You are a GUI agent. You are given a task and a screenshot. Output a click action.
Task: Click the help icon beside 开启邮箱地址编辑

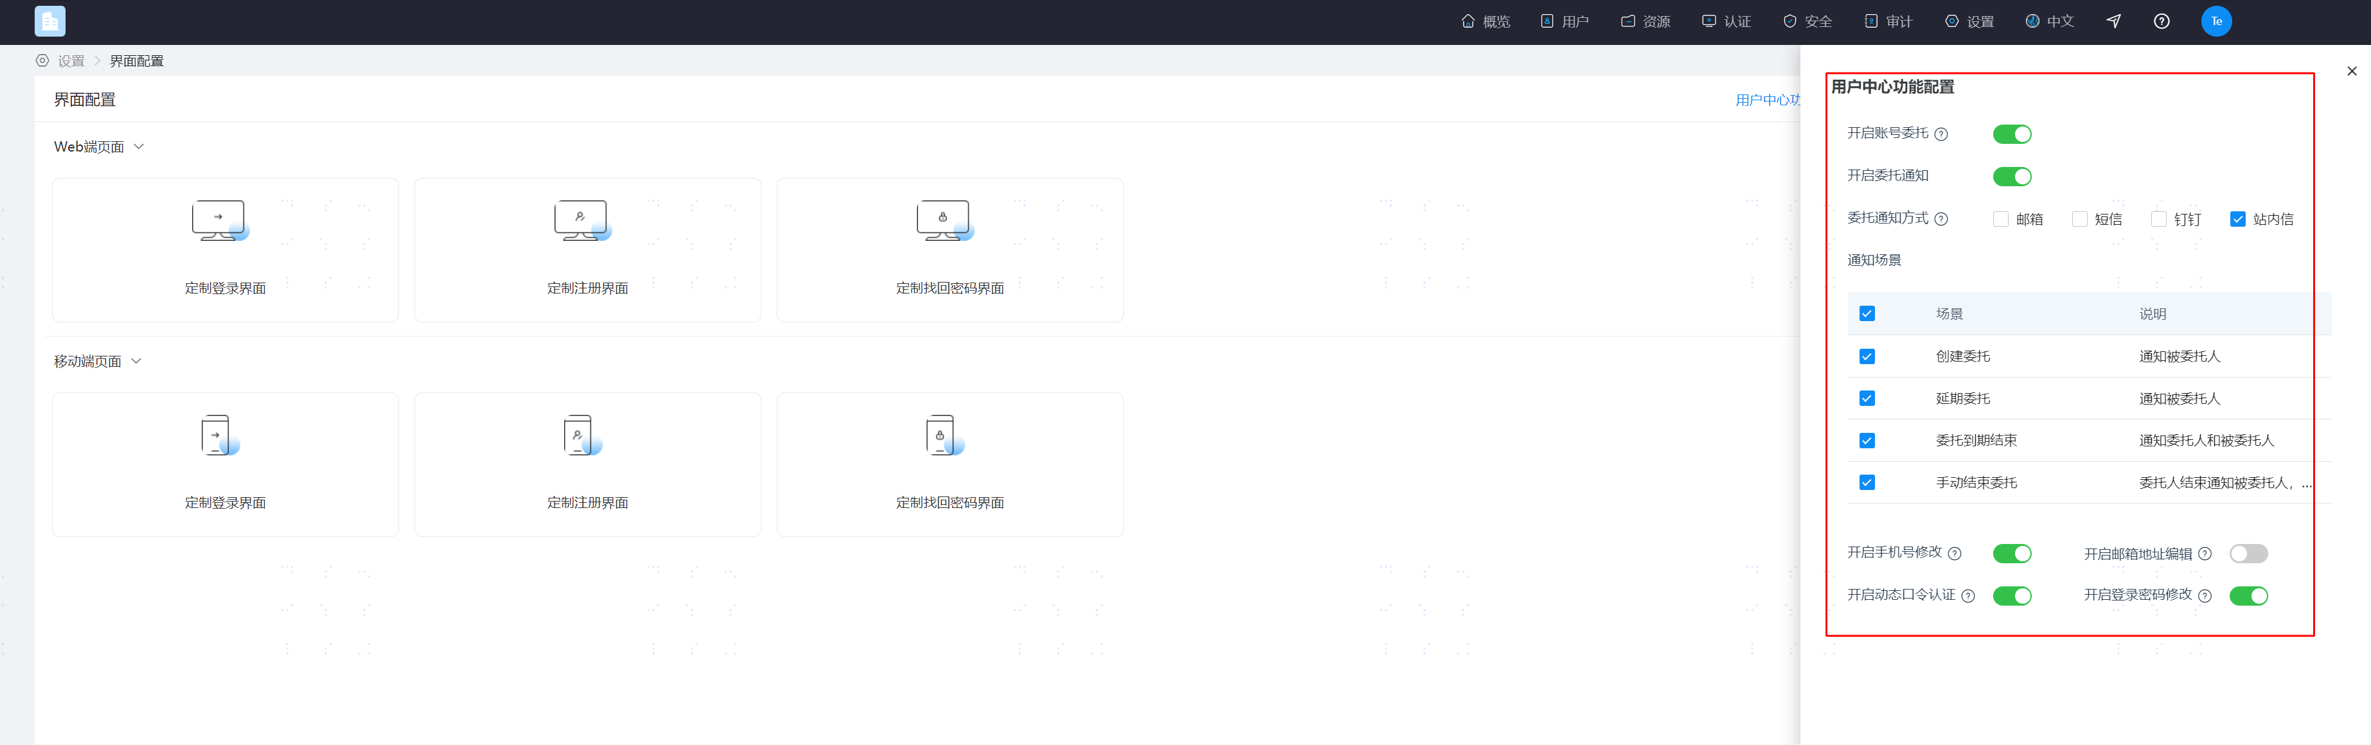pos(2205,554)
